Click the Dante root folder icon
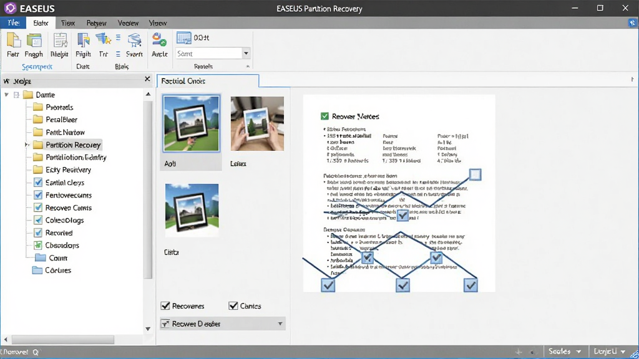 click(28, 95)
